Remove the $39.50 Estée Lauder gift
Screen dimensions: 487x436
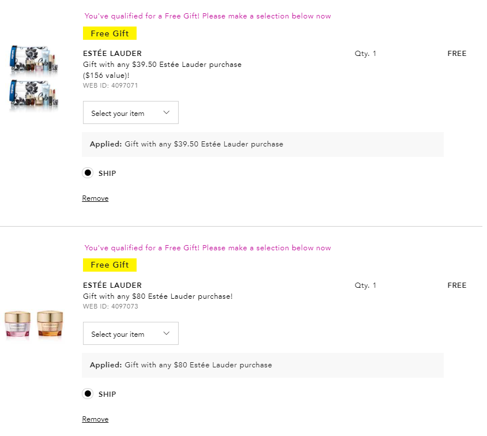pos(95,198)
